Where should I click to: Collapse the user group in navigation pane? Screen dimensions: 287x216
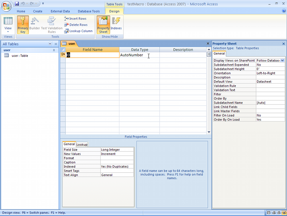coord(54,50)
